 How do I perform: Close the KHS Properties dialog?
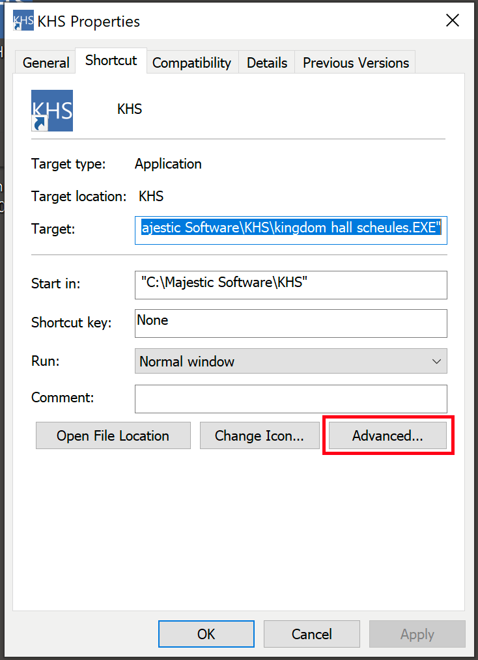(453, 20)
